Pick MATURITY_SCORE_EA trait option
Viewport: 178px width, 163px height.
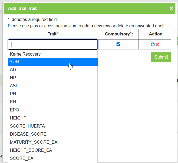click(x=34, y=142)
